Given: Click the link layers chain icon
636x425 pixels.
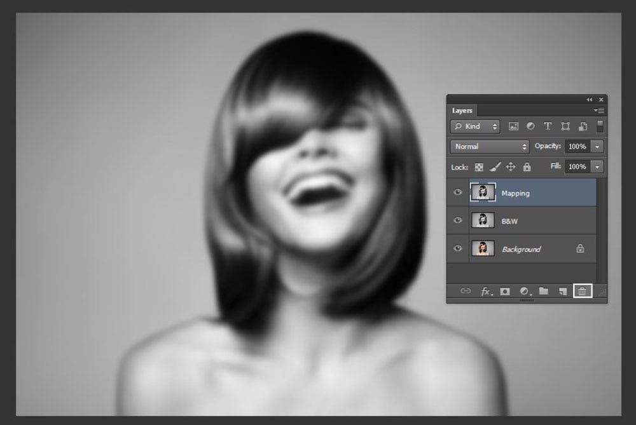Looking at the screenshot, I should click(466, 291).
